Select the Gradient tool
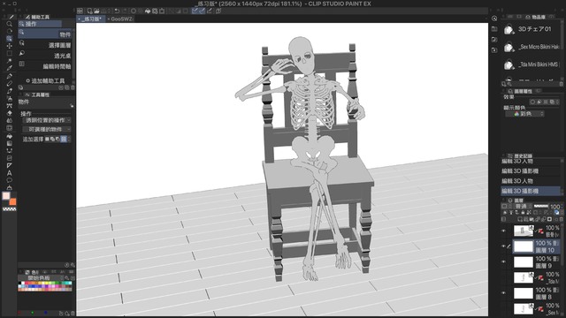This screenshot has width=566, height=318. coord(10,143)
